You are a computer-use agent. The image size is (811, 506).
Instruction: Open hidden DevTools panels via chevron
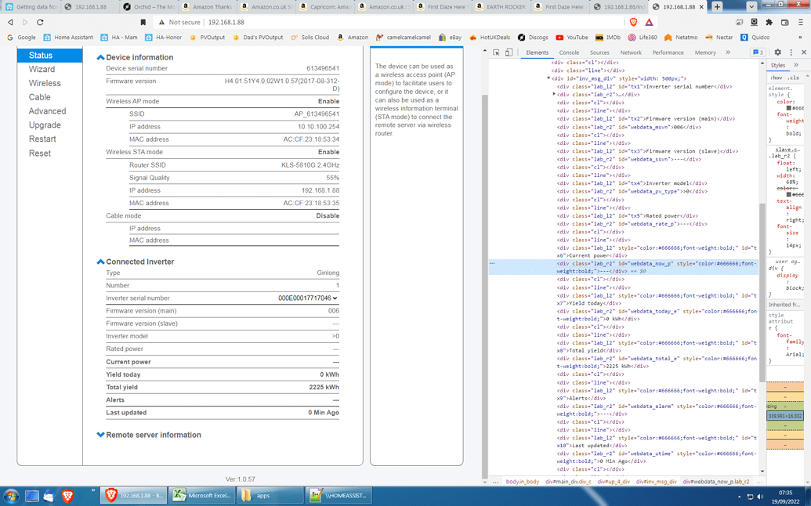(x=729, y=52)
